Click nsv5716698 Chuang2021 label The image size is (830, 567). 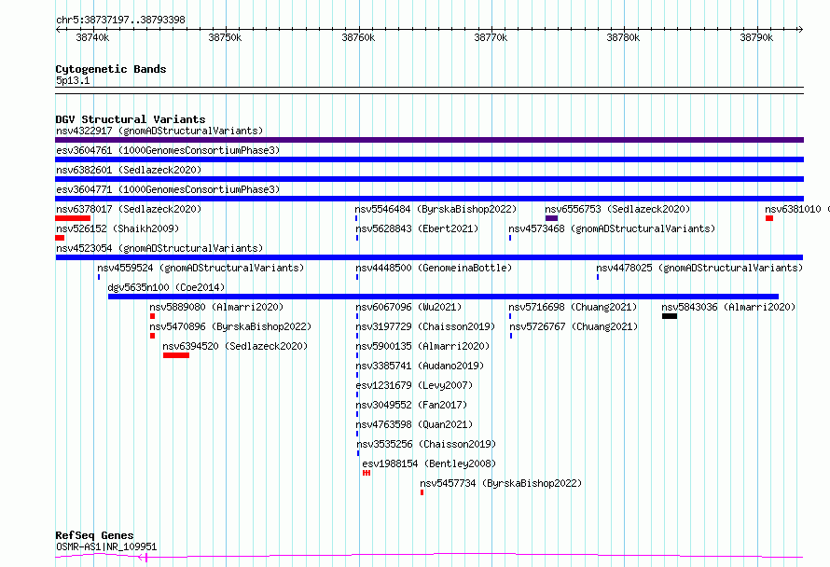[x=573, y=307]
